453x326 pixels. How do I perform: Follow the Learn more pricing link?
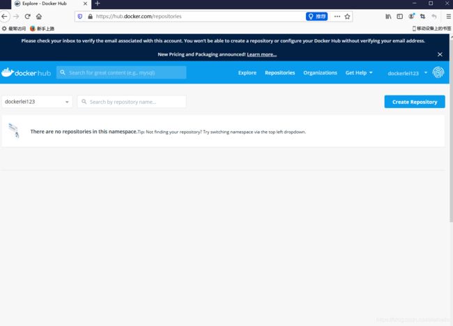pyautogui.click(x=262, y=54)
